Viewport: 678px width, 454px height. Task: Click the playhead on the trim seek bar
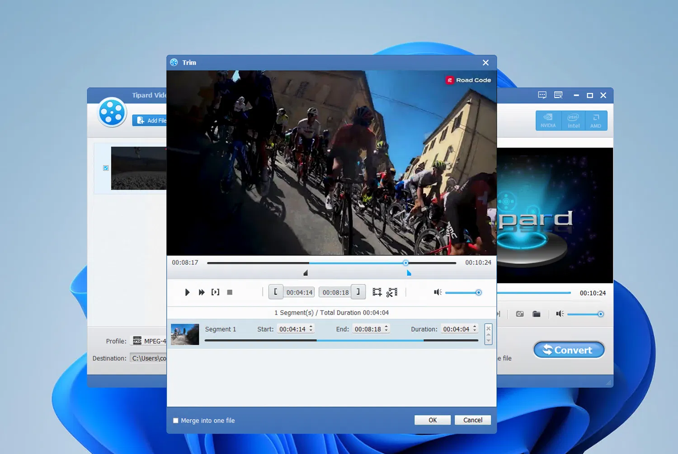[x=405, y=263]
